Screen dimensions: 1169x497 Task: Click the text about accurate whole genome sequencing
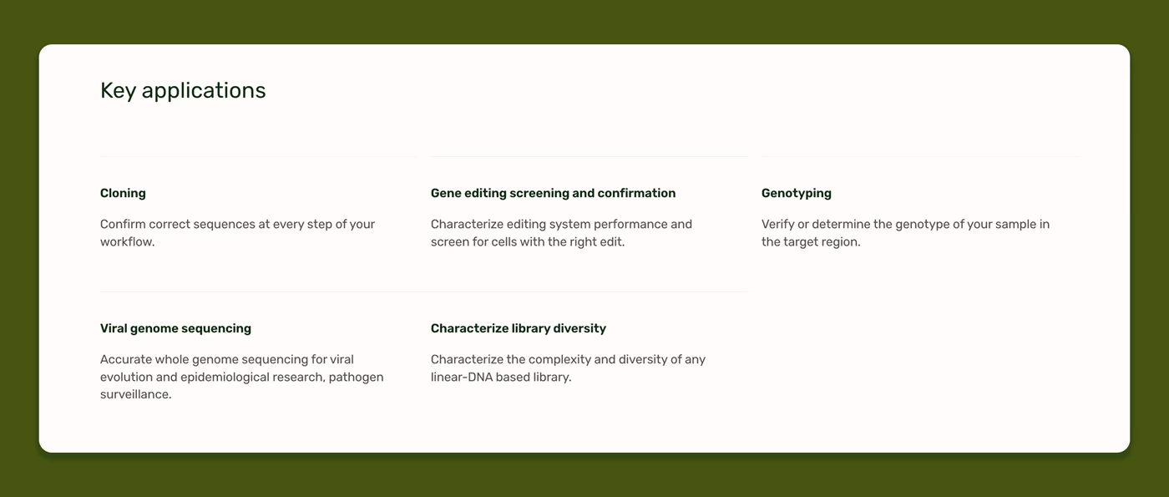click(226, 359)
